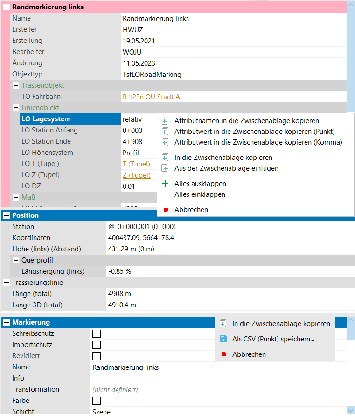Select 'Attributnamen in die Zwischenablage kopieren'
This screenshot has width=355, height=416.
(247, 121)
